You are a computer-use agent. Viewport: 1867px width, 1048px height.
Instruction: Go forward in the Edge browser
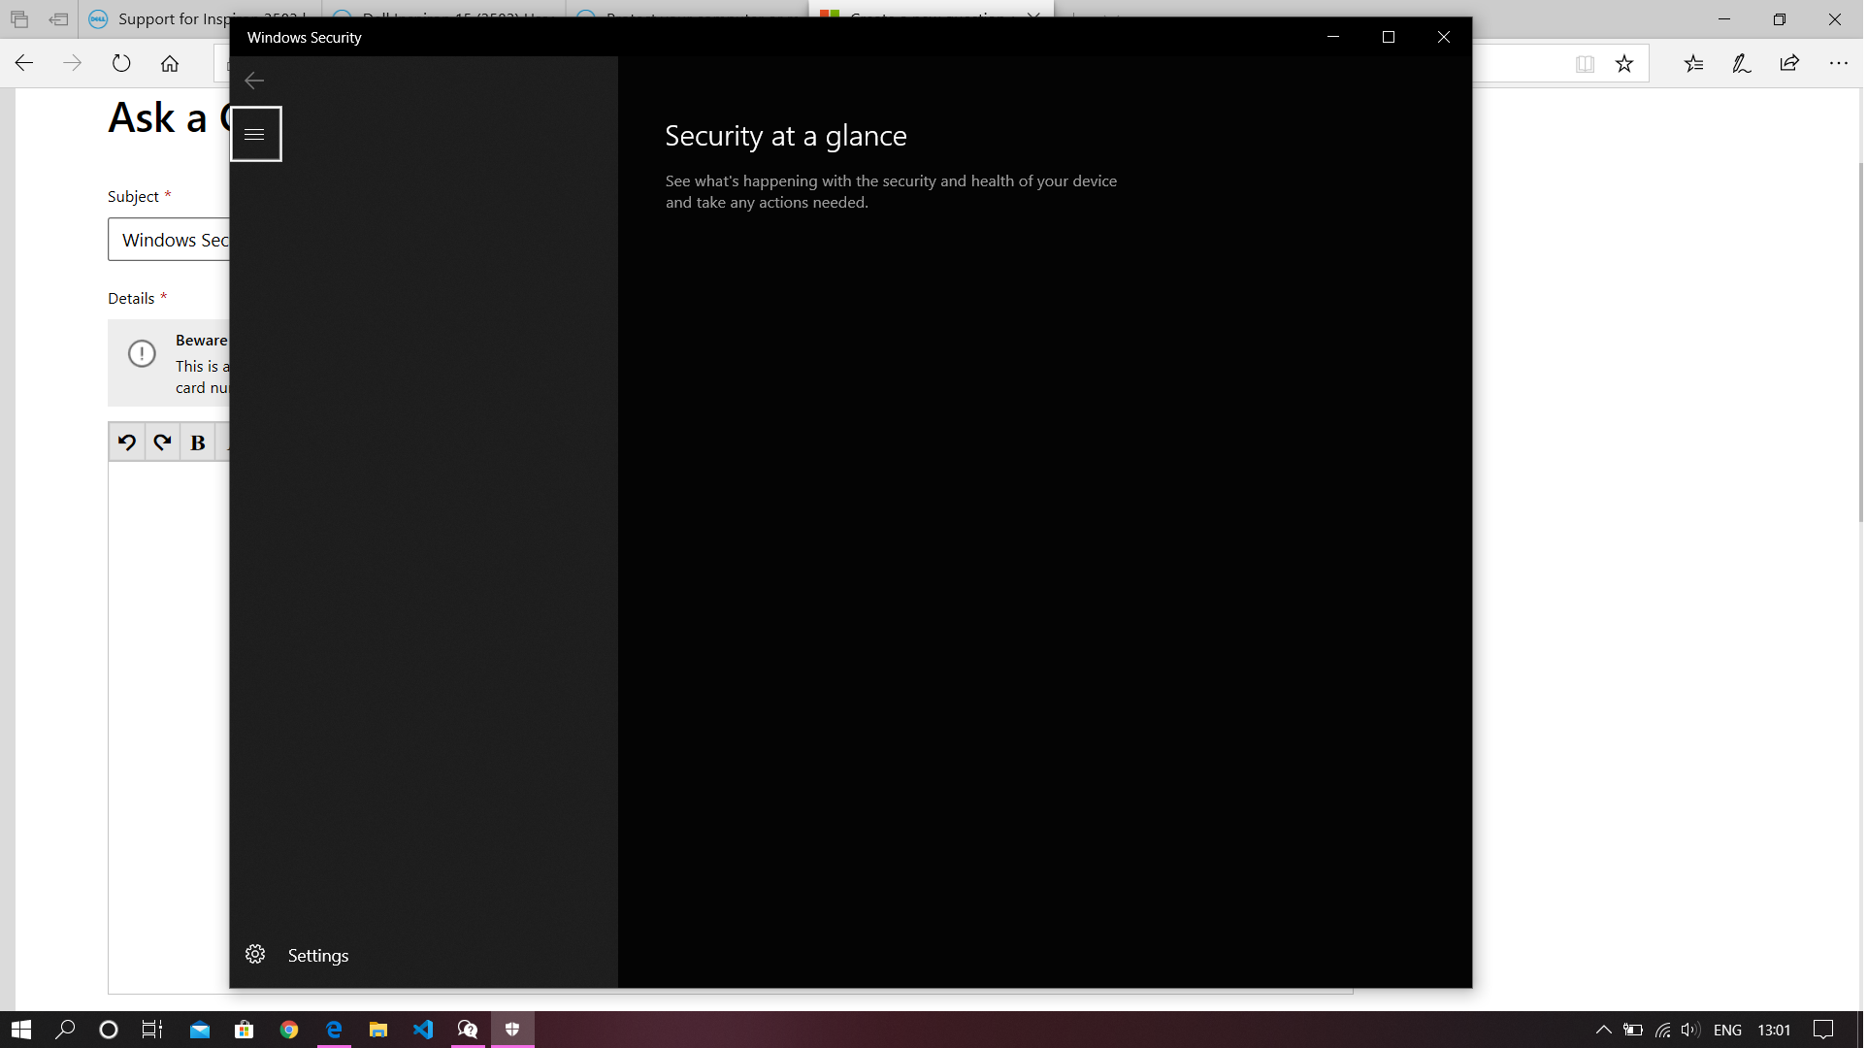click(73, 63)
